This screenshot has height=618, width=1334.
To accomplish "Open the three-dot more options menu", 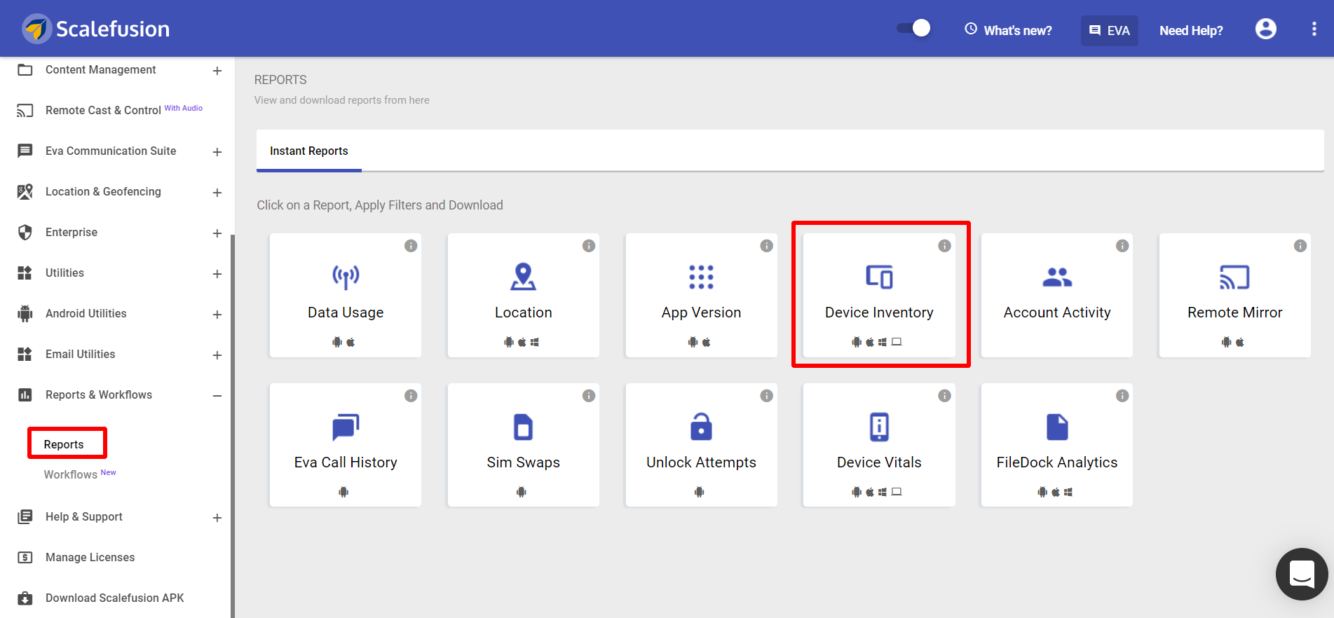I will (x=1314, y=29).
